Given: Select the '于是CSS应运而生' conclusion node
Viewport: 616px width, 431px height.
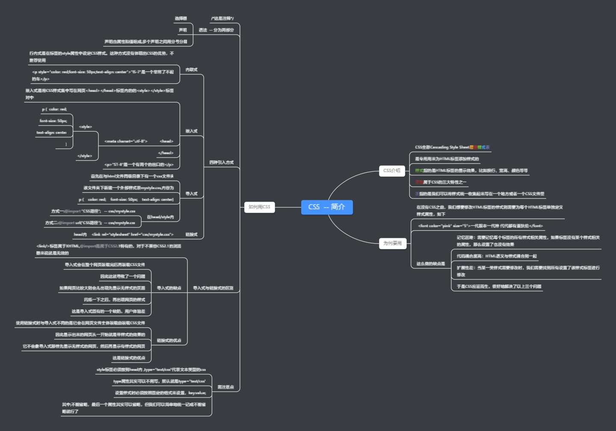Looking at the screenshot, I should (499, 286).
